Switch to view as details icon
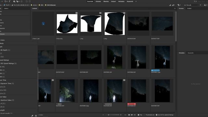Viewport: 208px width, 117px height. 132,115
